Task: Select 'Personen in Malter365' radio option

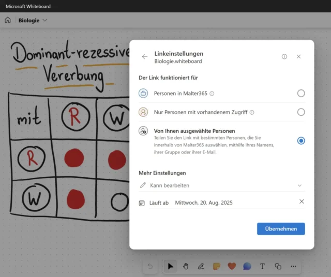Action: click(x=301, y=94)
